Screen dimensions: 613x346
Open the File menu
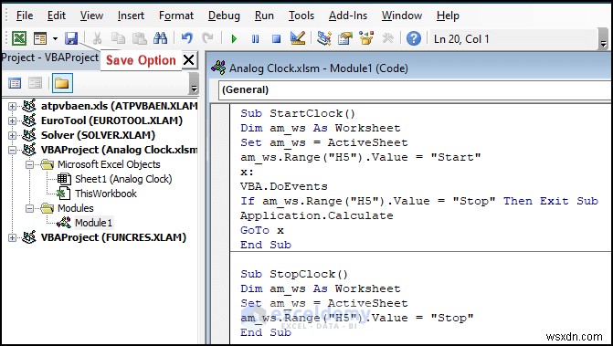(x=25, y=16)
